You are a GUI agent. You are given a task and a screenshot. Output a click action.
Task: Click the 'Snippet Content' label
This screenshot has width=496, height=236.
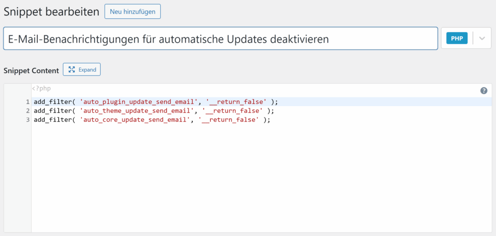point(31,70)
